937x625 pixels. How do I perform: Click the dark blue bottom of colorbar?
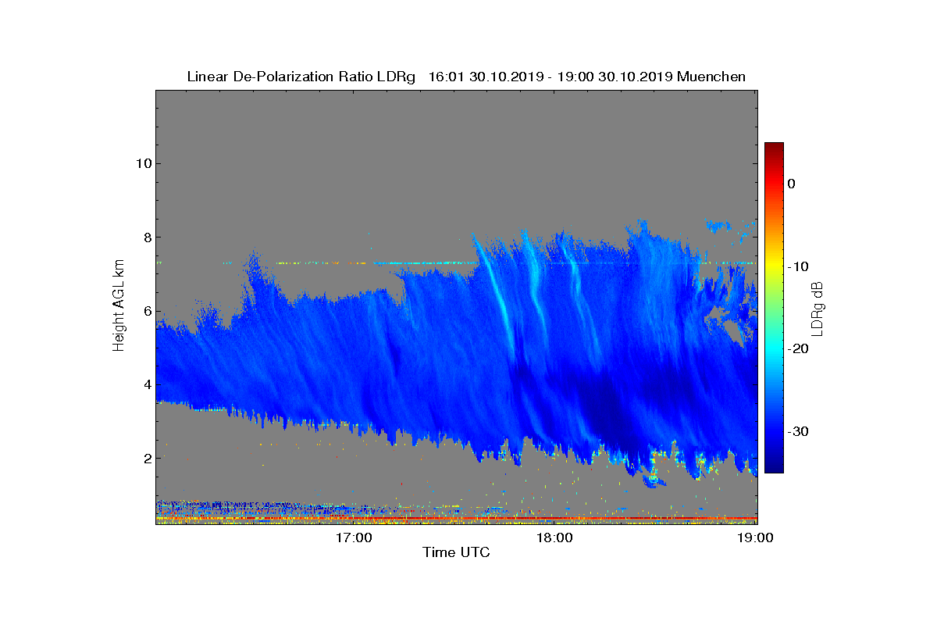(x=774, y=466)
